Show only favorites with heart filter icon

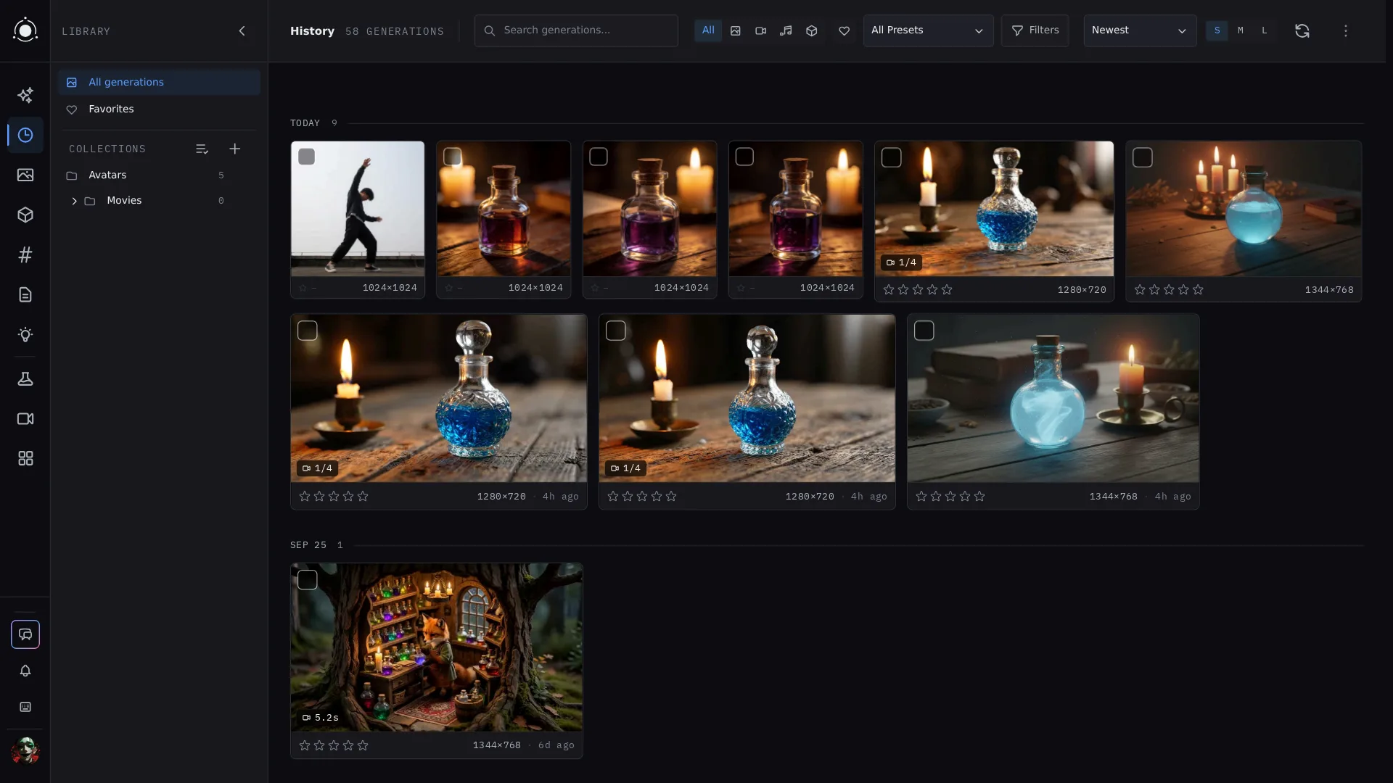pyautogui.click(x=844, y=30)
